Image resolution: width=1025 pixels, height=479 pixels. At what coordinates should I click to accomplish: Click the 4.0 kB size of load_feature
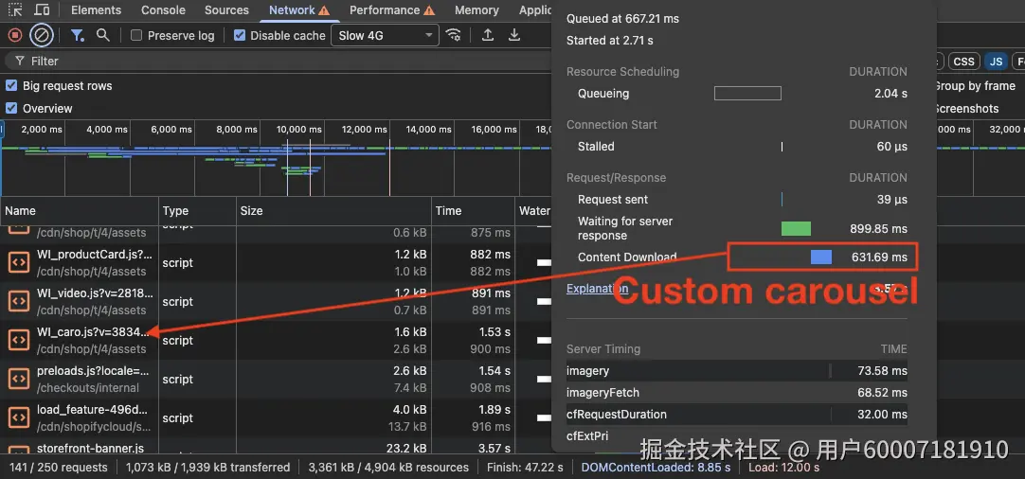click(x=410, y=410)
